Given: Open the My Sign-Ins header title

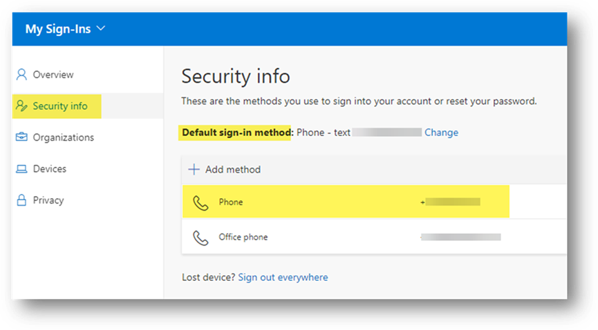Looking at the screenshot, I should [58, 29].
